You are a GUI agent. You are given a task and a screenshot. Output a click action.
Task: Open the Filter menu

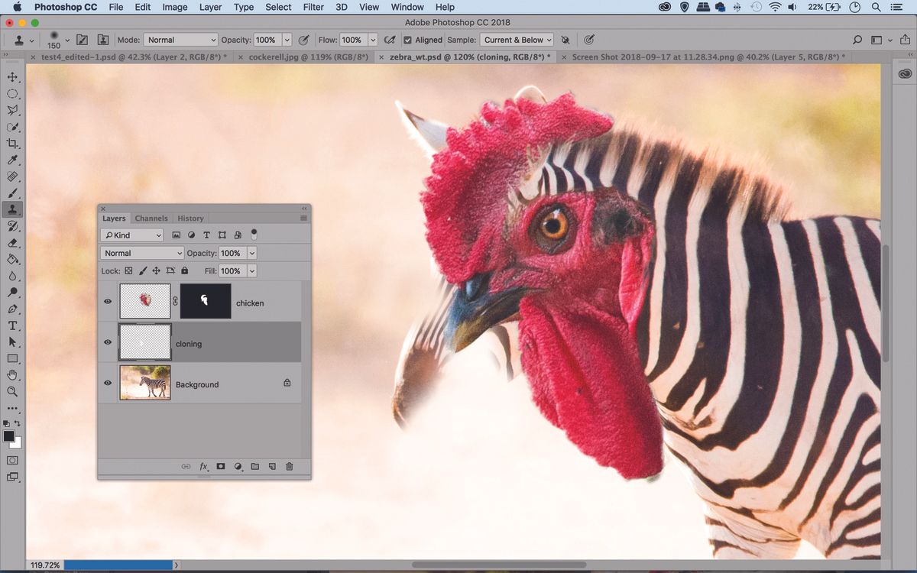coord(313,7)
